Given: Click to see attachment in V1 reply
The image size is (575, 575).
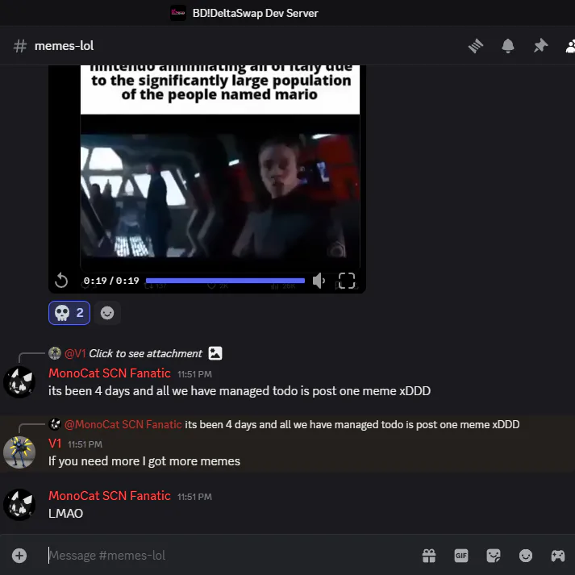Looking at the screenshot, I should pos(146,353).
